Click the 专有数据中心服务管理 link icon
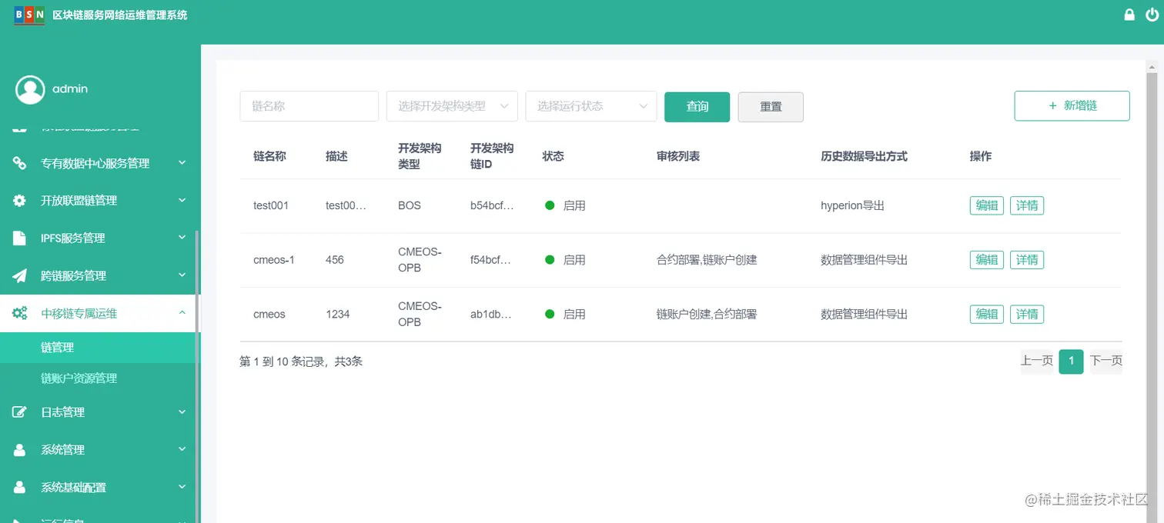The height and width of the screenshot is (523, 1164). (20, 163)
